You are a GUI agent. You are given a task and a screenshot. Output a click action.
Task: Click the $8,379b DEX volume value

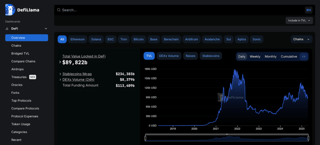pyautogui.click(x=127, y=80)
